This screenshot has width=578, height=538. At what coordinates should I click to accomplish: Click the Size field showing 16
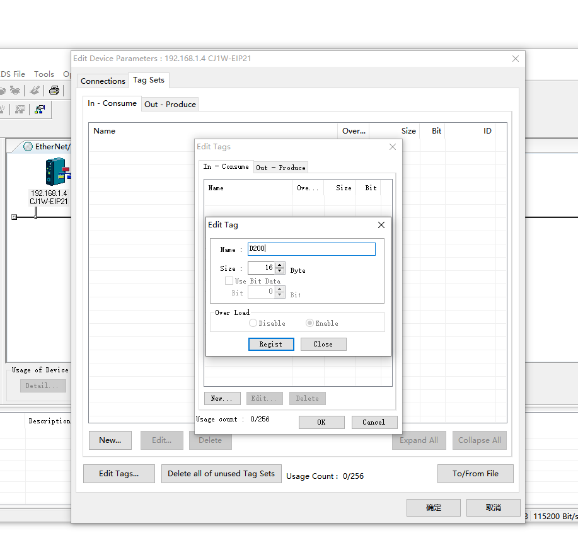point(262,268)
